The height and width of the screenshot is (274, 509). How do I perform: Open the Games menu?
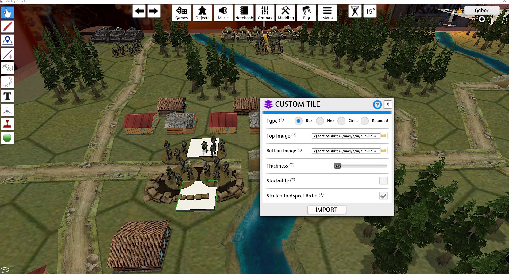tap(182, 13)
